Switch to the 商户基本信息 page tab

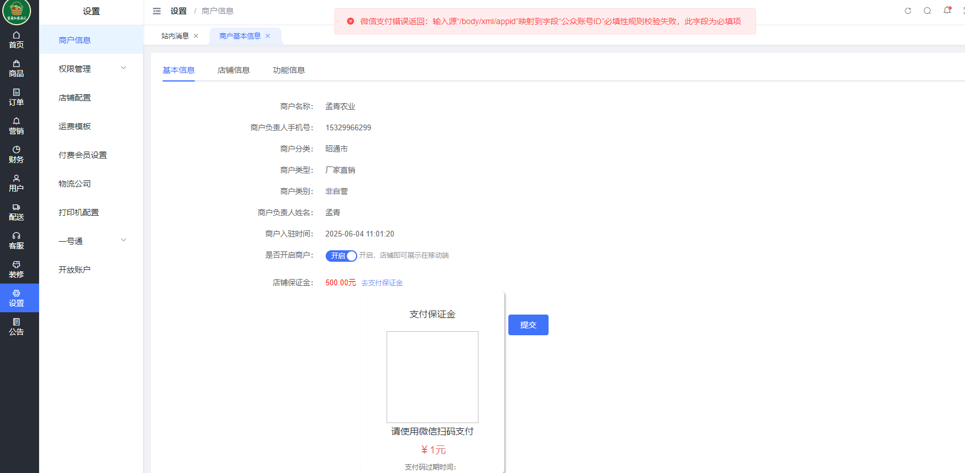240,36
